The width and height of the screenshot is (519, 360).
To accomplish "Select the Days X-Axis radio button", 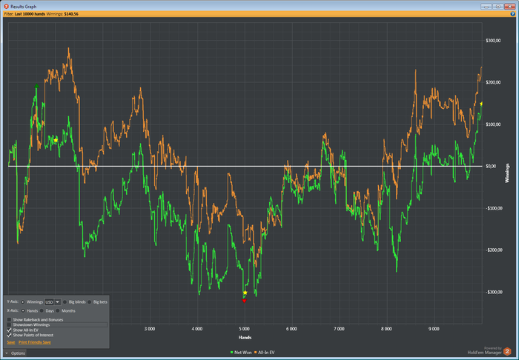I will tap(42, 311).
